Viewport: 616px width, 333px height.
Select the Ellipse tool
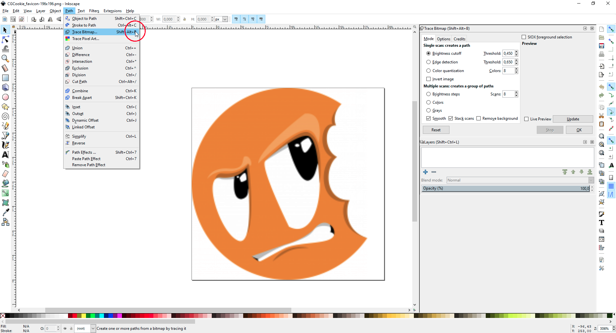click(x=5, y=97)
